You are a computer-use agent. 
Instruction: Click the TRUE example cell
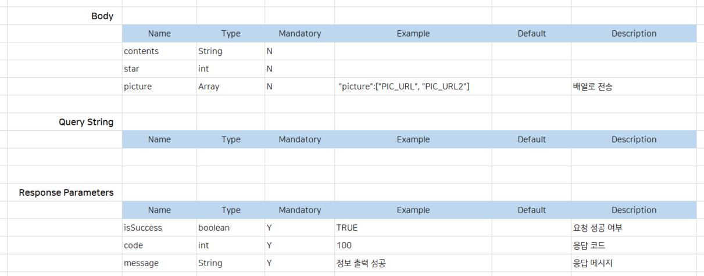tap(347, 228)
